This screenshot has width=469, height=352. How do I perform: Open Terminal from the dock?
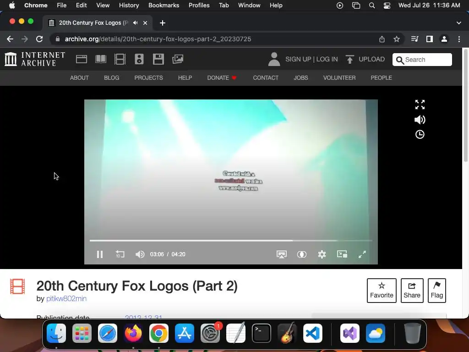pos(262,333)
